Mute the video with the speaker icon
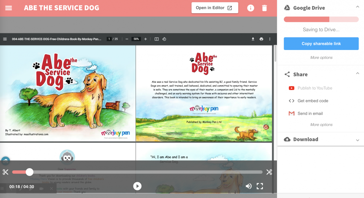 coord(249,186)
